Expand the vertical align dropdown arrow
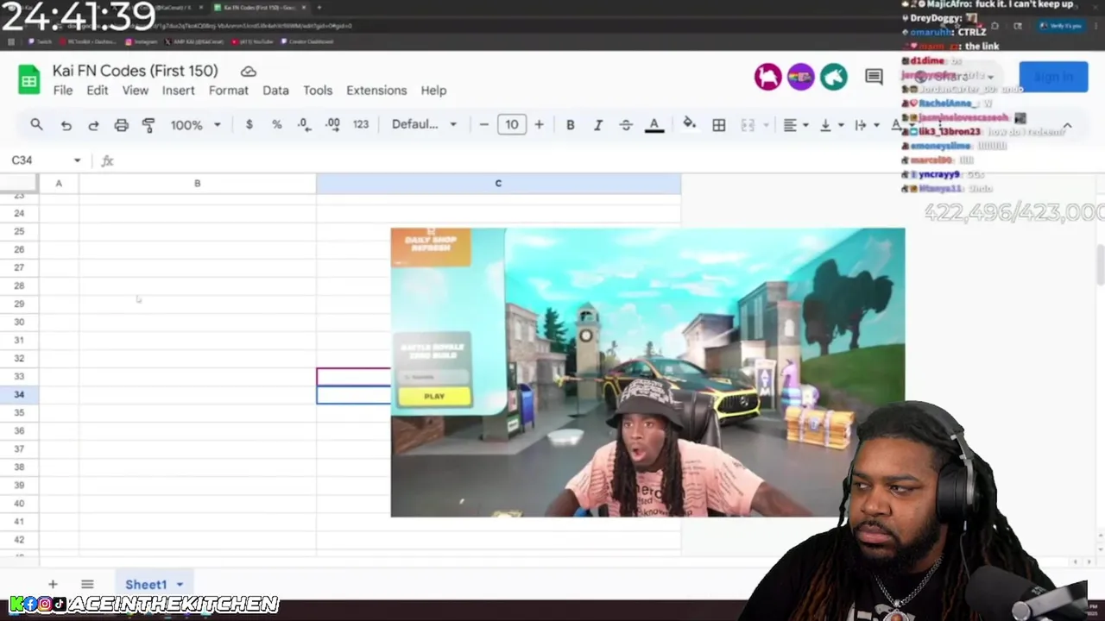Screen dimensions: 1105x621 tap(841, 125)
